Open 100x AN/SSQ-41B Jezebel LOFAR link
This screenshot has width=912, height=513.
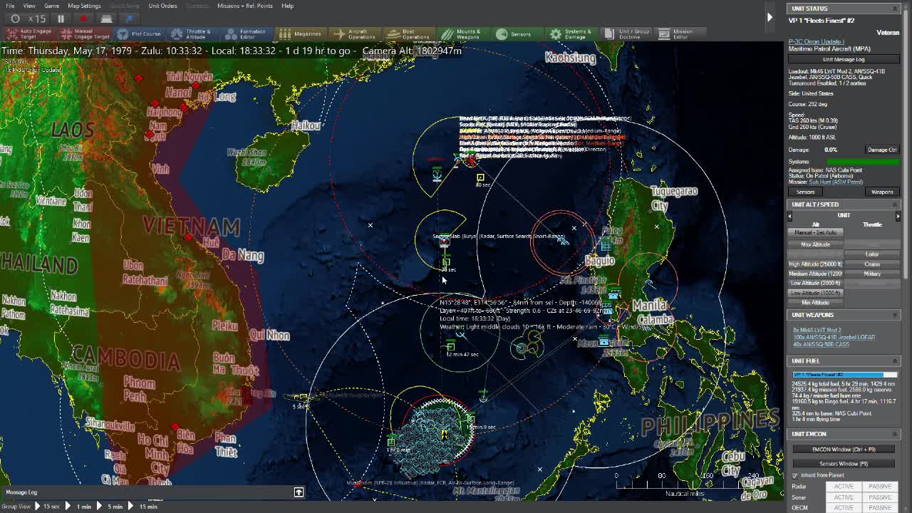(x=834, y=338)
